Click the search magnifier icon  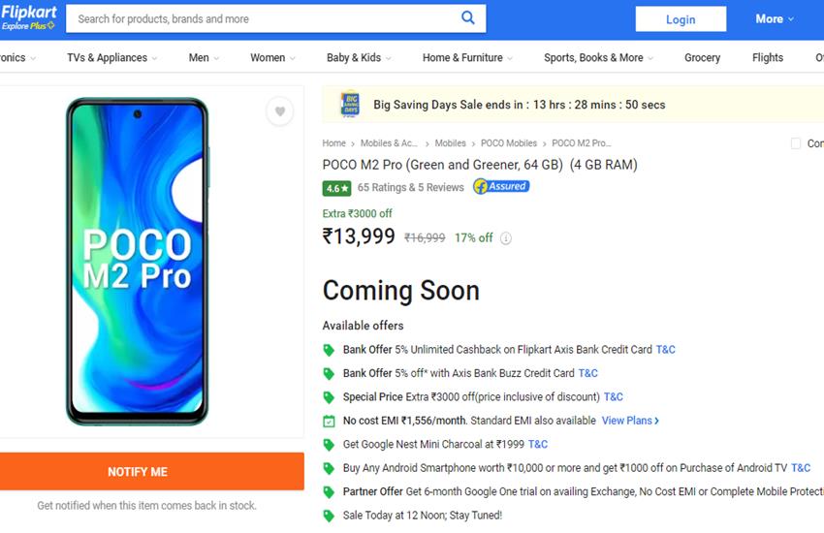click(x=467, y=17)
